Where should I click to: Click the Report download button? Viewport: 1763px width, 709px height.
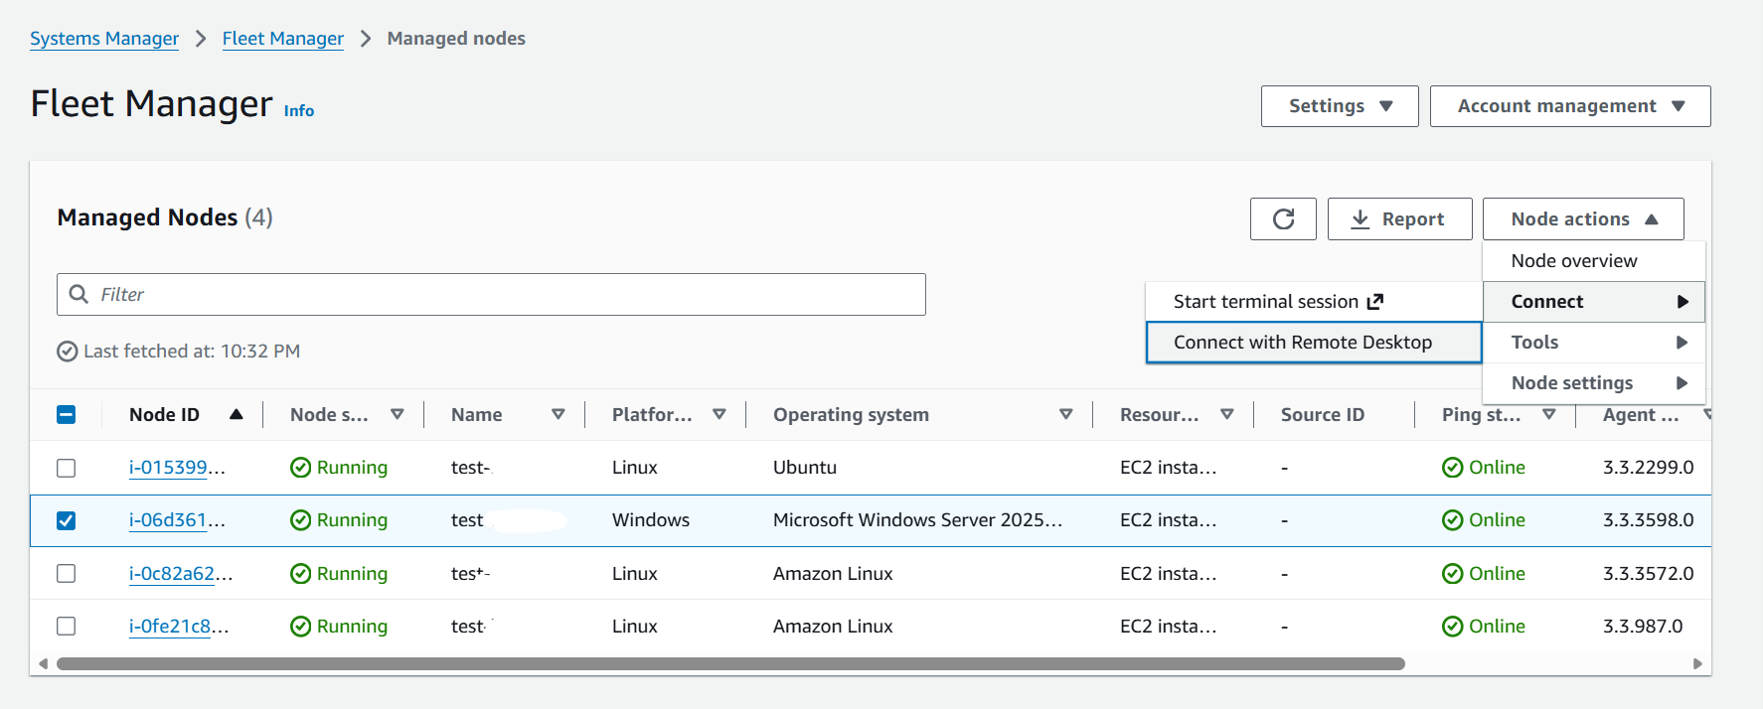click(x=1399, y=218)
